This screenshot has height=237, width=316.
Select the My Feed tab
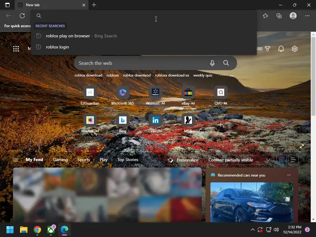(34, 160)
